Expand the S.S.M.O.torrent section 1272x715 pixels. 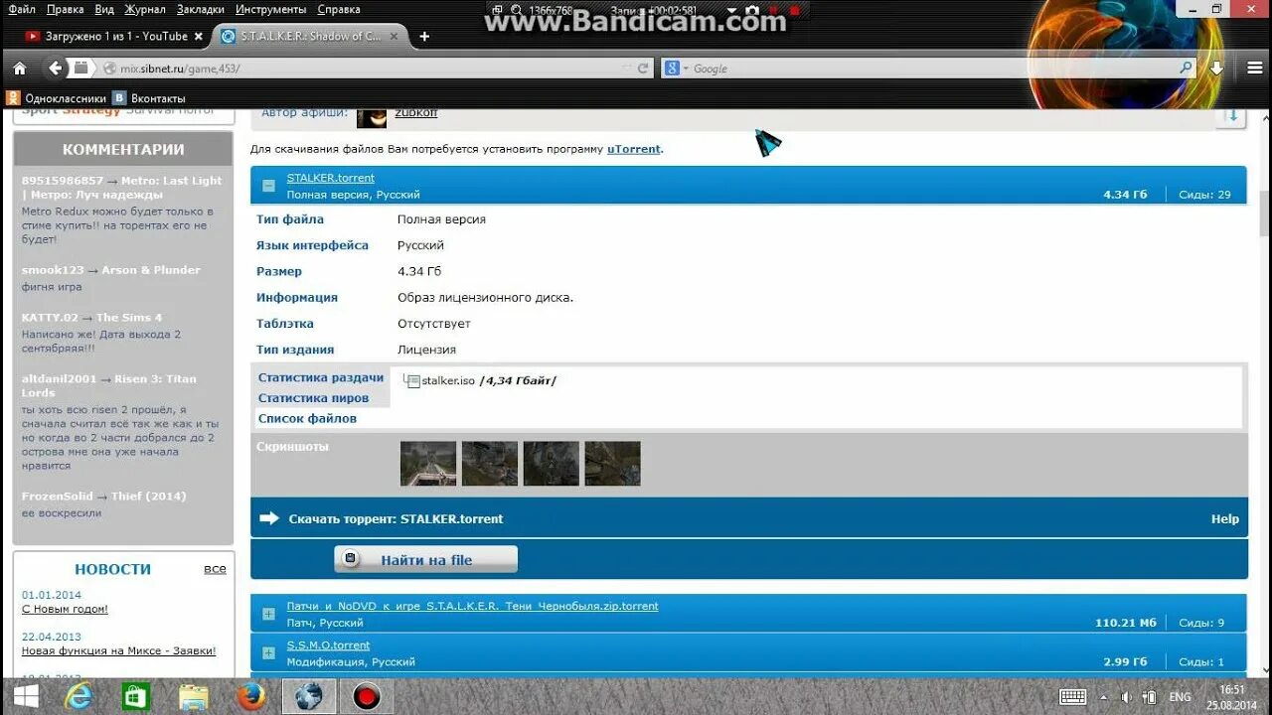pos(268,652)
